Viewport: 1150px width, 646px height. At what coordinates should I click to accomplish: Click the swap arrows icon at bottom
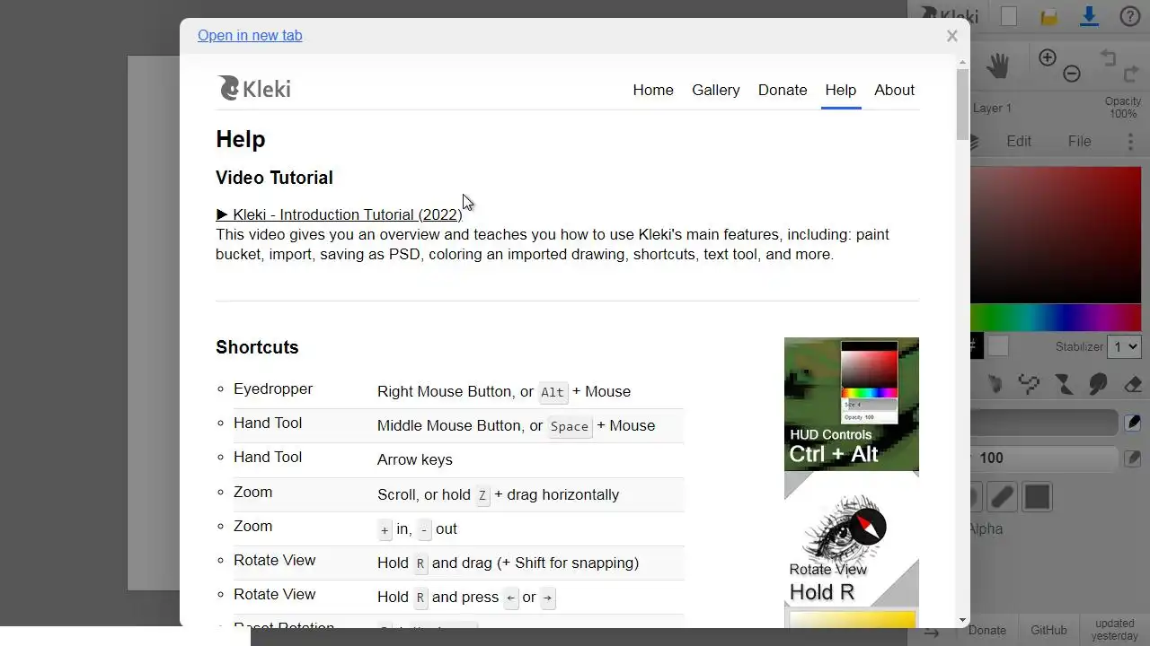932,632
